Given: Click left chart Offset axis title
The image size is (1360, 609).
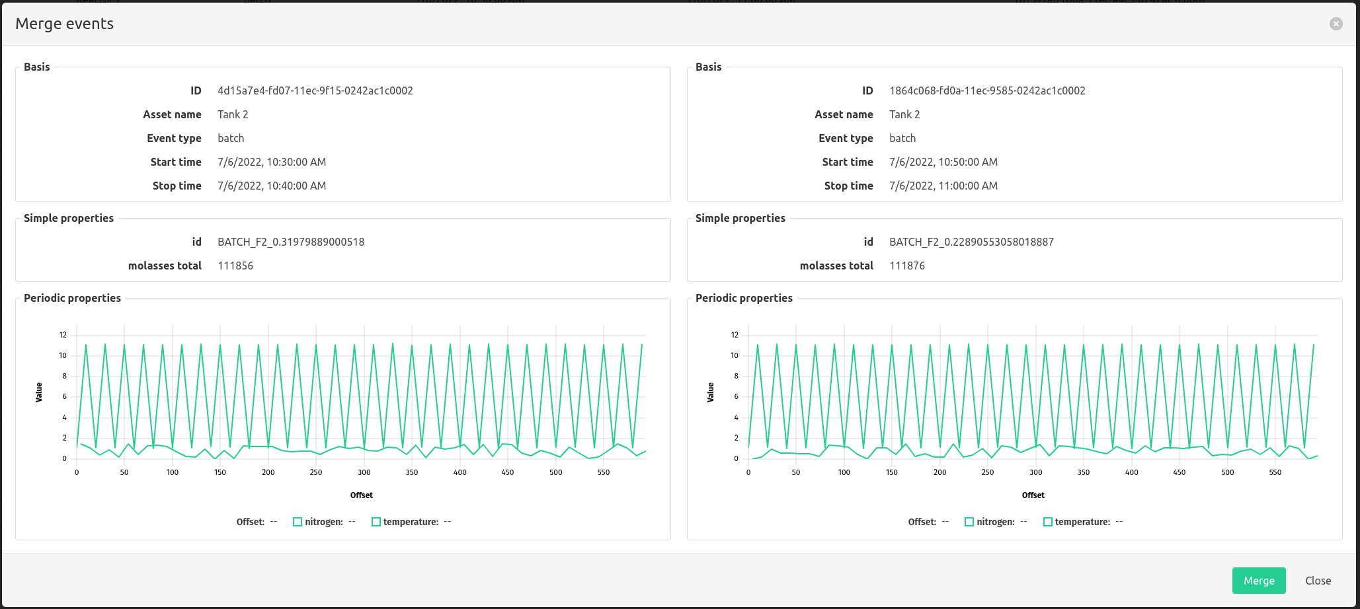Looking at the screenshot, I should tap(362, 495).
